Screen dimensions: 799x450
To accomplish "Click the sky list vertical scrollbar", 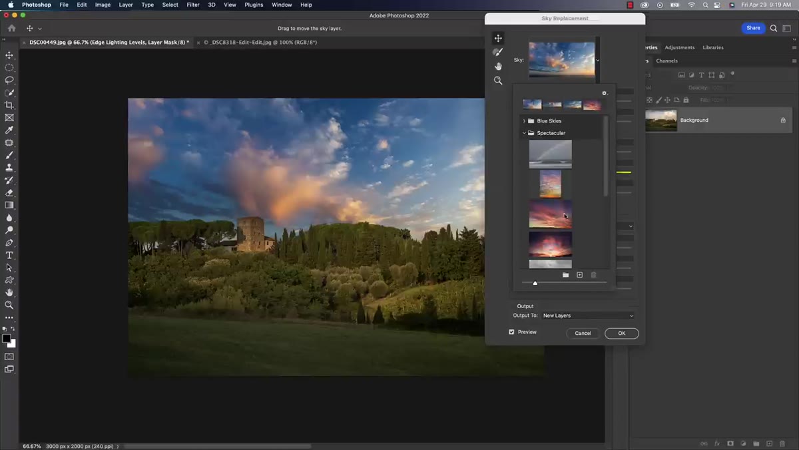I will coord(605,156).
